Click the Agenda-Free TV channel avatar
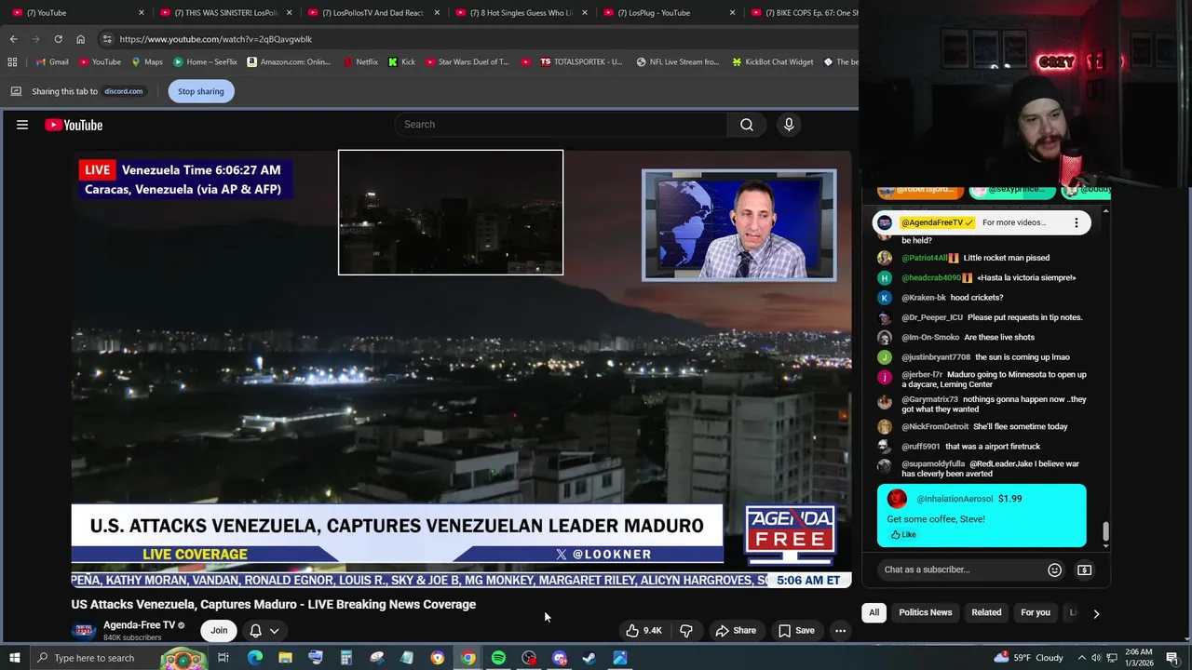Image resolution: width=1192 pixels, height=670 pixels. 84,631
